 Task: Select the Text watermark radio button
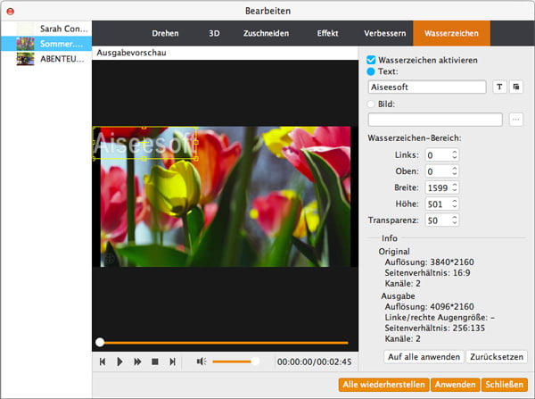tap(372, 71)
